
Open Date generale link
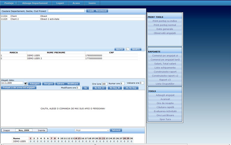[165, 29]
